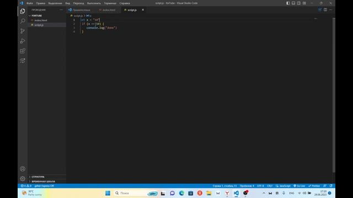Toggle primary side bar layout button
The image size is (353, 198).
click(288, 3)
